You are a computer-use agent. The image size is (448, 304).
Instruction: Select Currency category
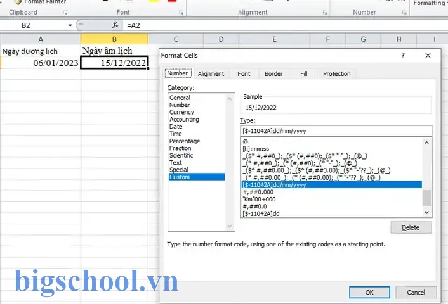tap(197, 112)
